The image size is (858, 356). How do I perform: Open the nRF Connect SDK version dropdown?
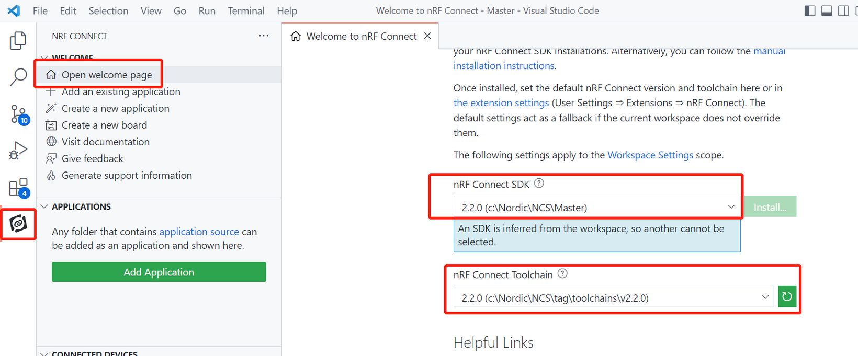(x=597, y=208)
